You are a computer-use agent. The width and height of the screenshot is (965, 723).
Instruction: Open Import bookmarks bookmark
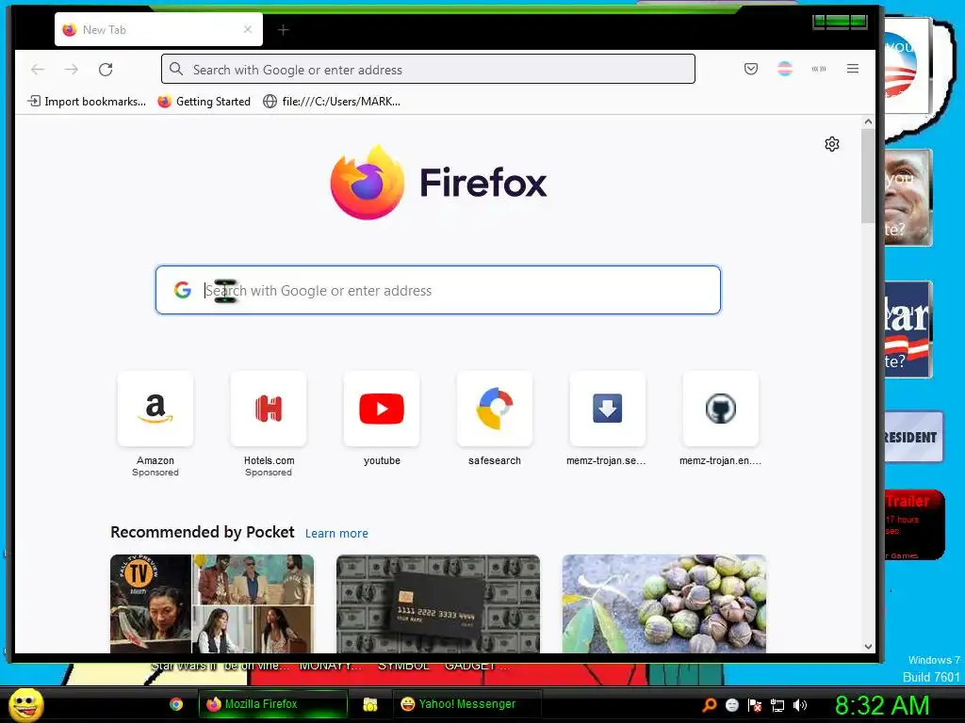coord(87,102)
